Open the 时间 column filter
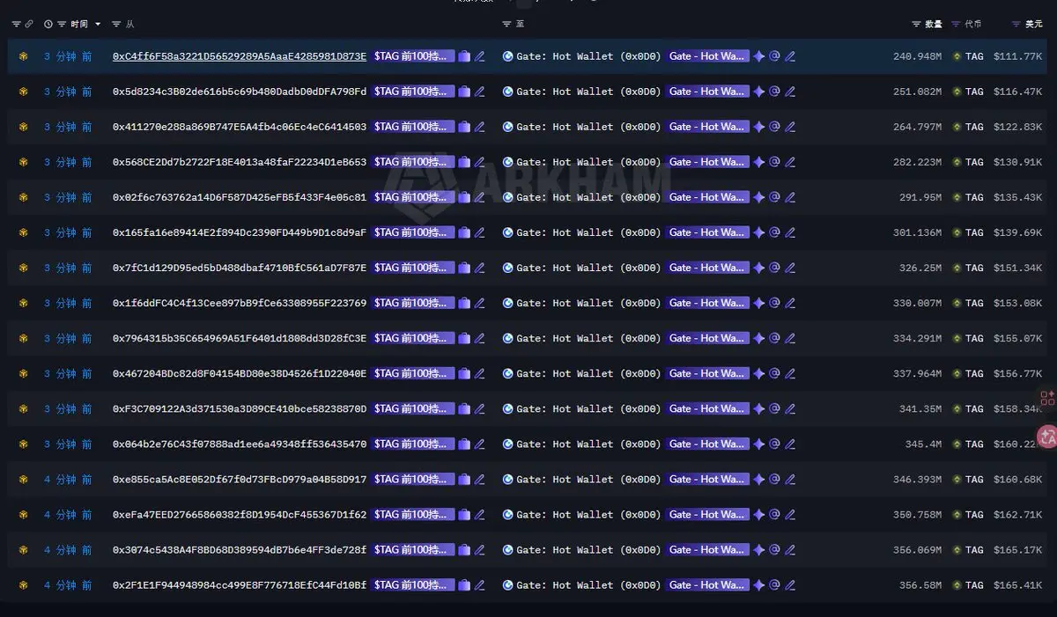 click(63, 25)
